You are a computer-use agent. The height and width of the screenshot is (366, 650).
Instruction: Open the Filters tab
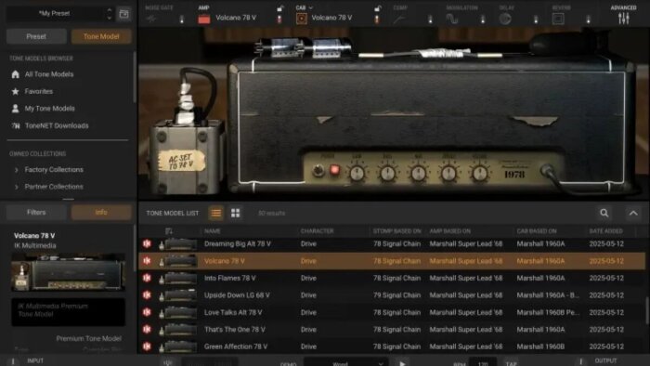(36, 212)
